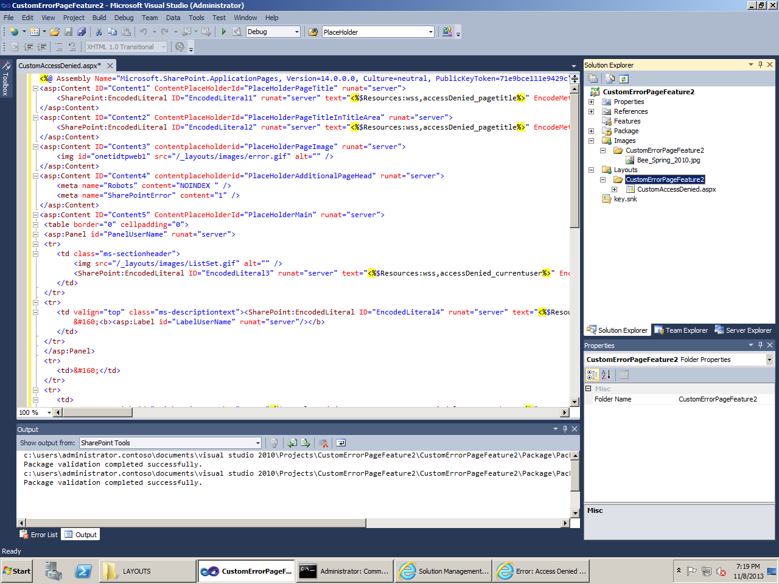This screenshot has width=779, height=584.
Task: Collapse the Images folder node
Action: [591, 141]
